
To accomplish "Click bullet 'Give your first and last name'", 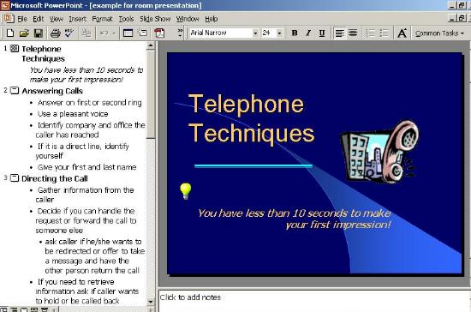I will click(86, 167).
